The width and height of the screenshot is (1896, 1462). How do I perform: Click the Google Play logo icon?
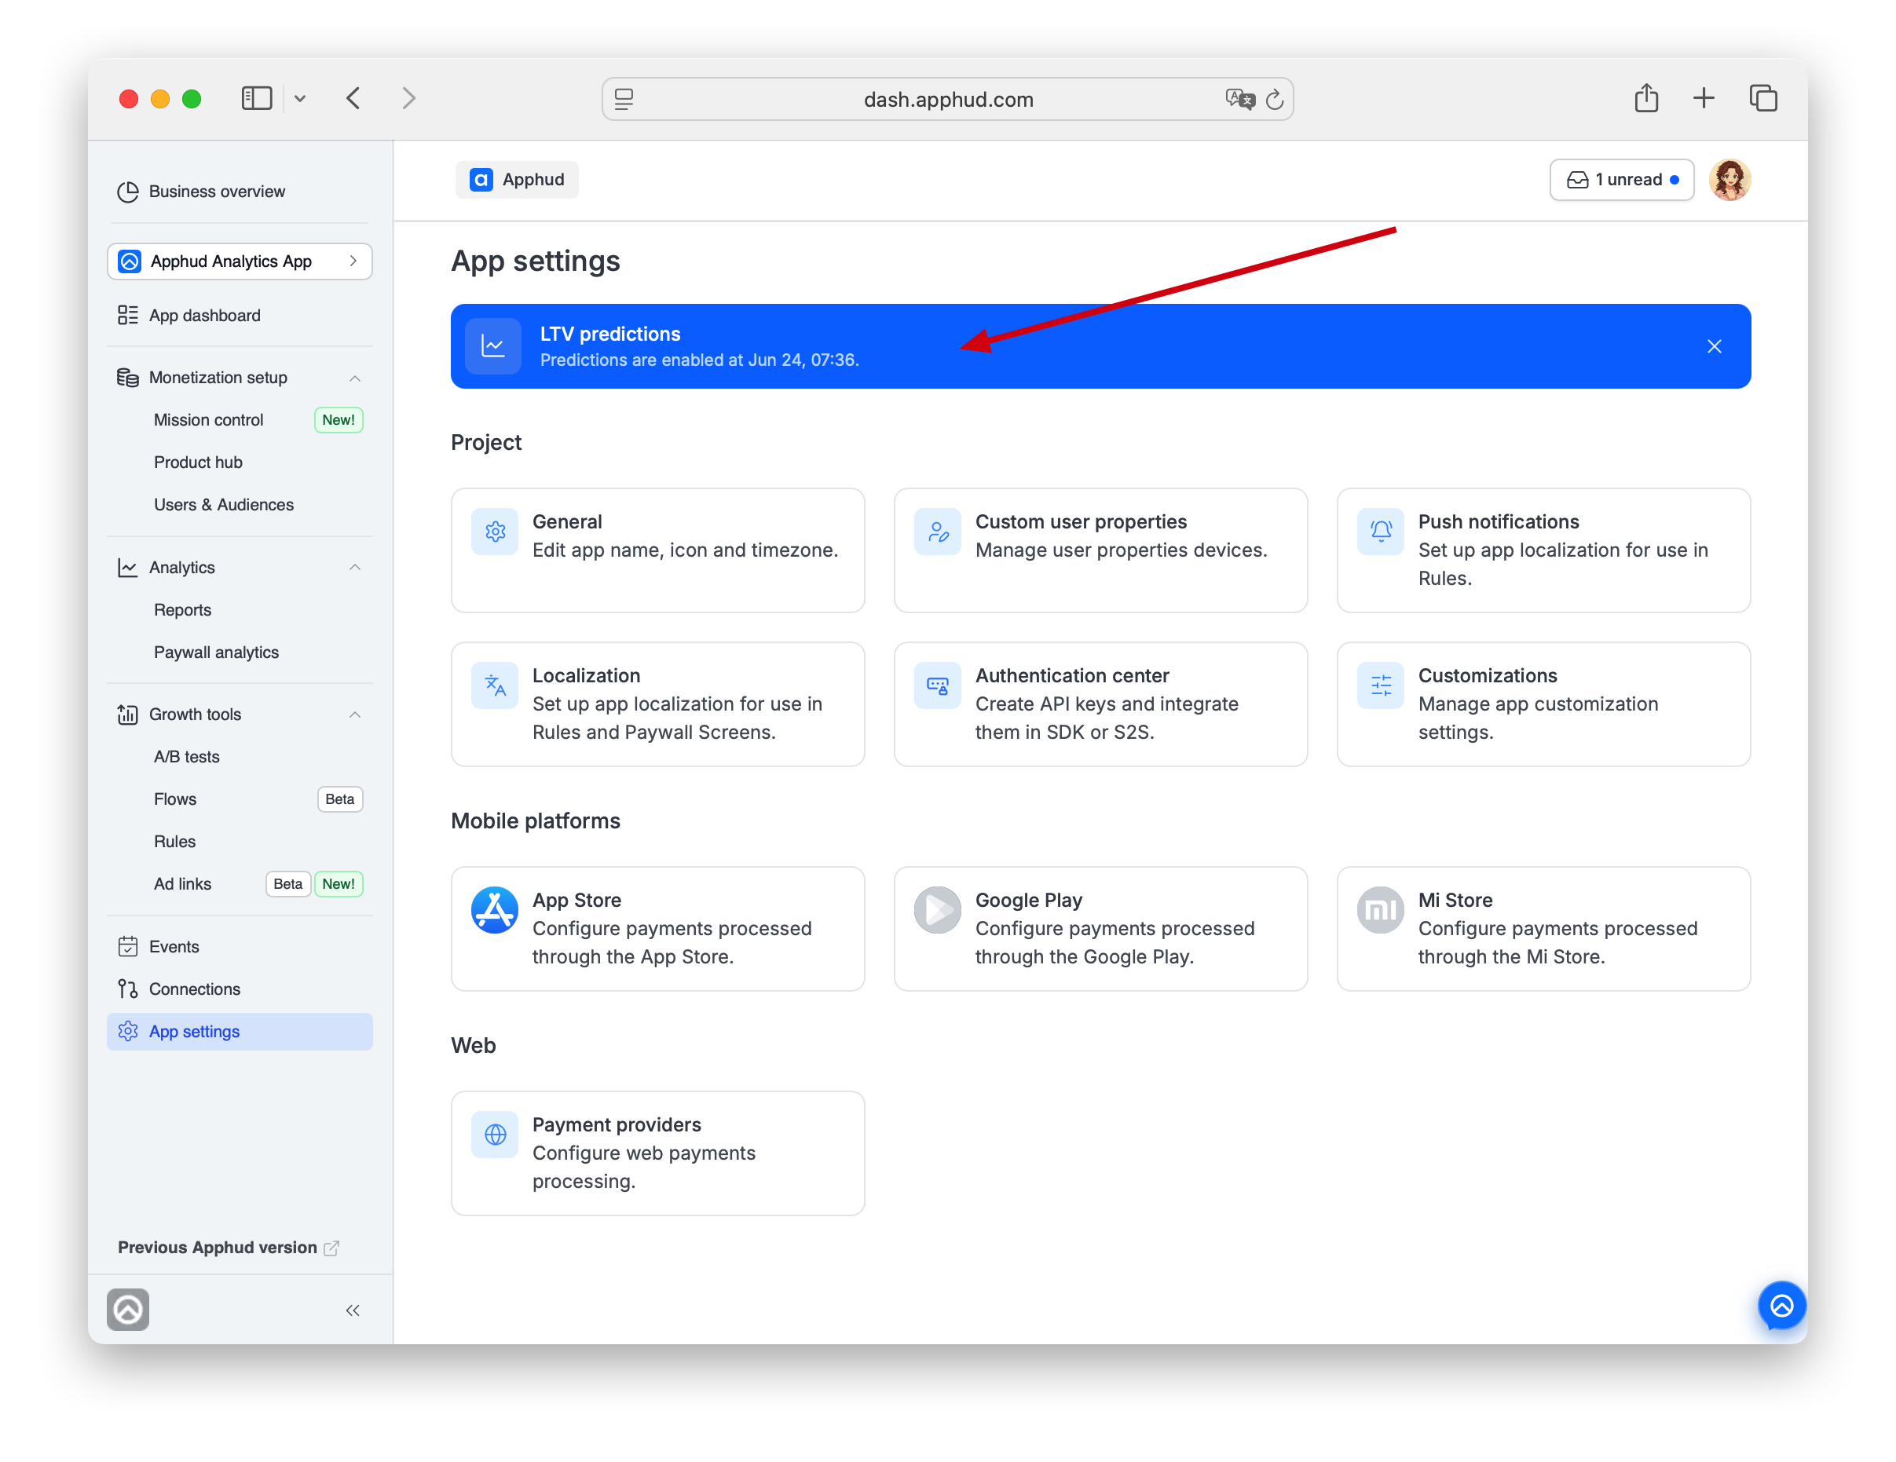[938, 910]
